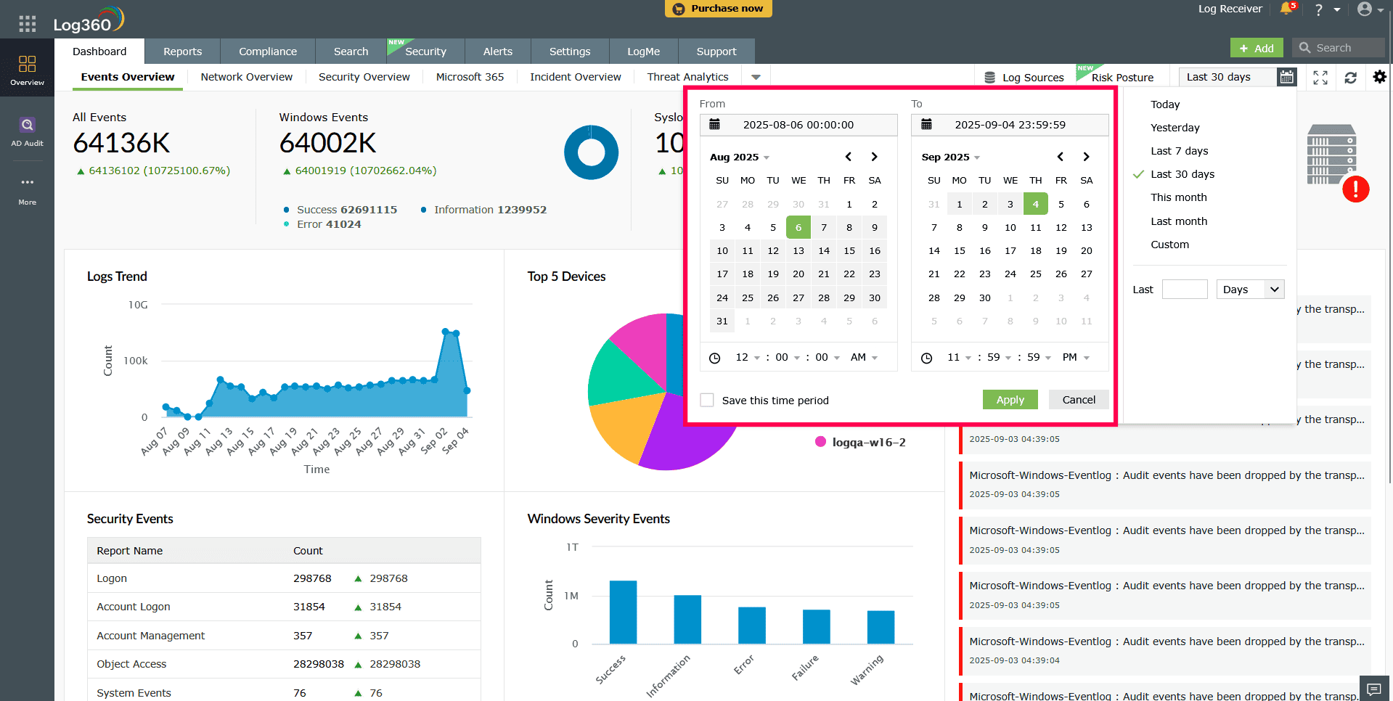Apply the selected time period
Screen dimensions: 1393x701
pyautogui.click(x=1010, y=400)
